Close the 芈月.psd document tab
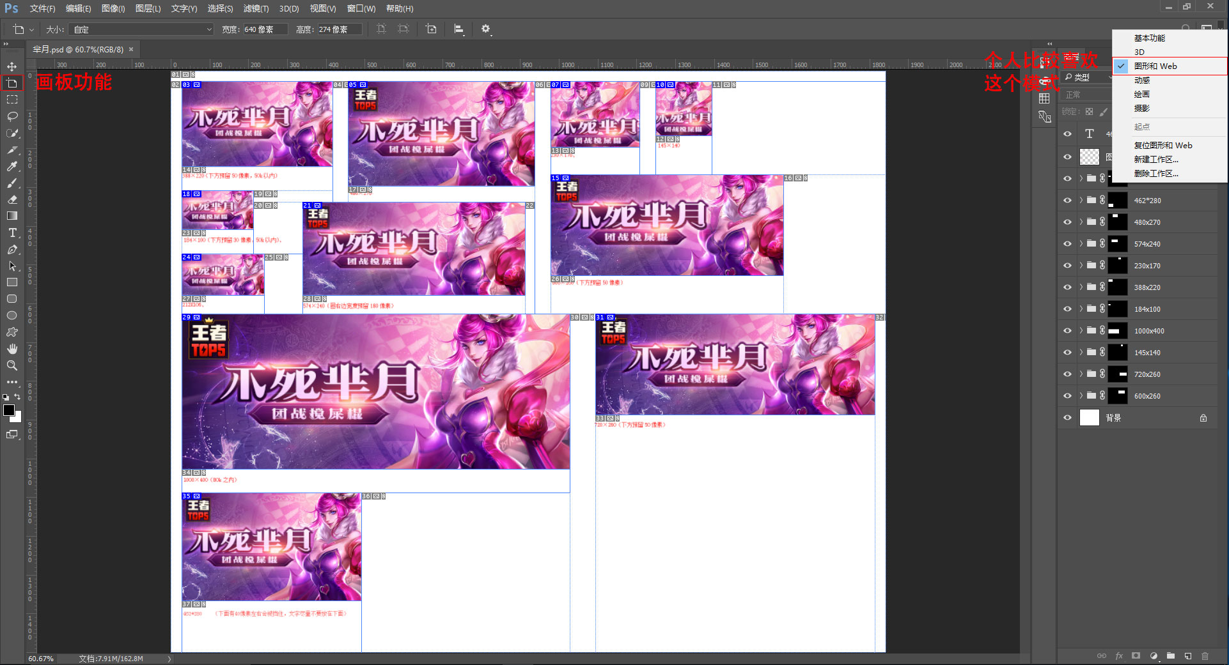This screenshot has height=665, width=1229. point(131,49)
